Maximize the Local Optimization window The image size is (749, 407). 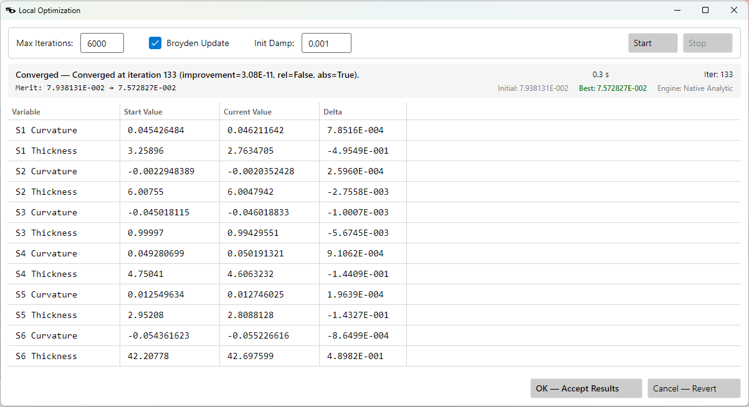705,10
